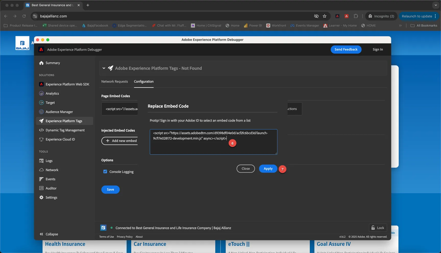Open the Best General Insurance browser tab
This screenshot has width=441, height=253.
pyautogui.click(x=53, y=5)
